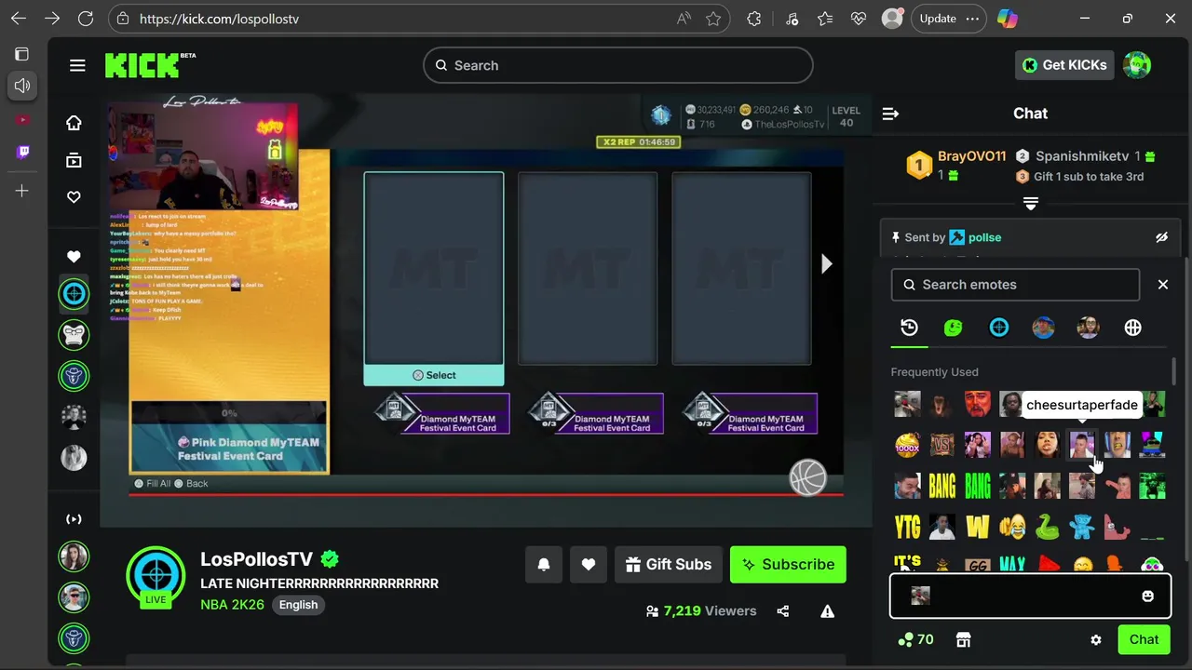Click the recommended live broadcast icon
The image size is (1192, 670).
74,519
